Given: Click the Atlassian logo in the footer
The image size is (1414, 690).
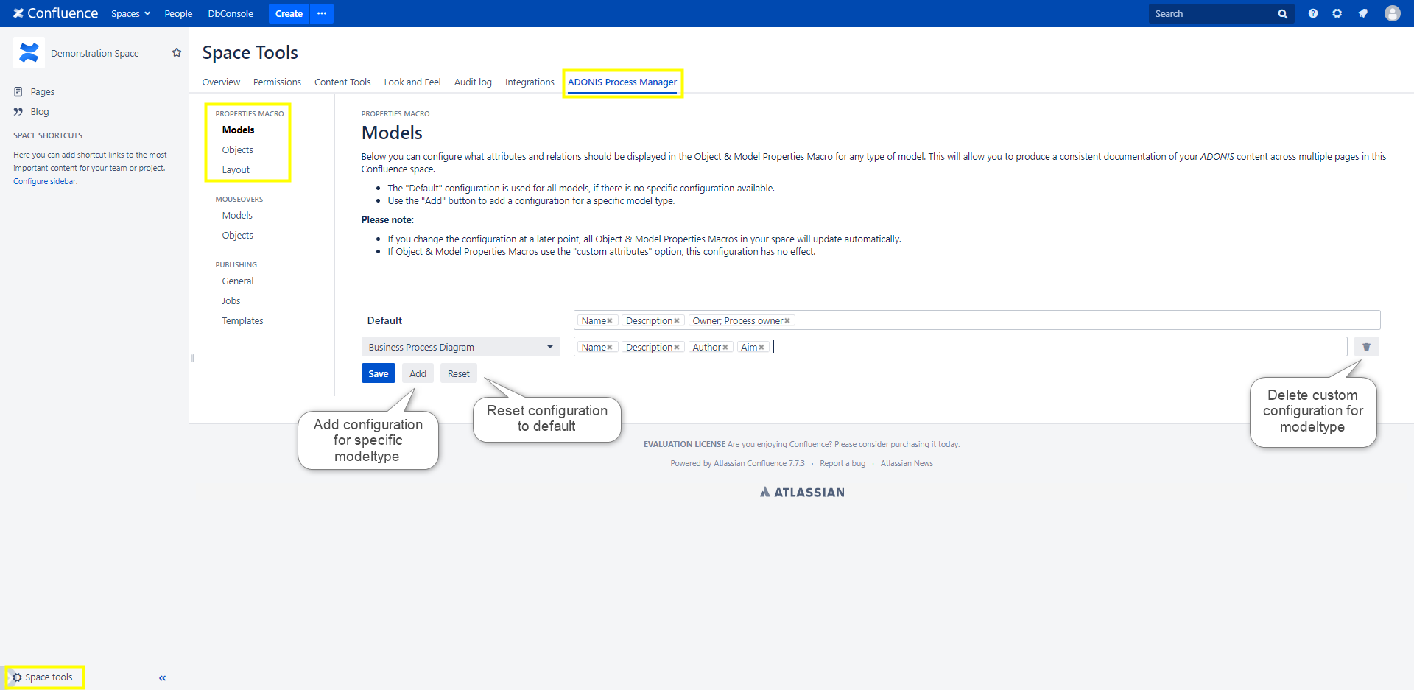Looking at the screenshot, I should pos(802,493).
